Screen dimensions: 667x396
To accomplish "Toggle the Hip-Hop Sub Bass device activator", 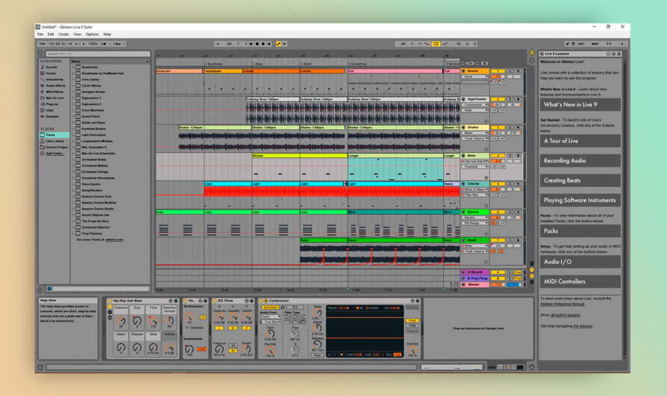I will point(109,301).
